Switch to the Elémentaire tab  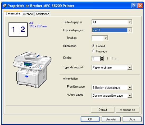(x=13, y=13)
